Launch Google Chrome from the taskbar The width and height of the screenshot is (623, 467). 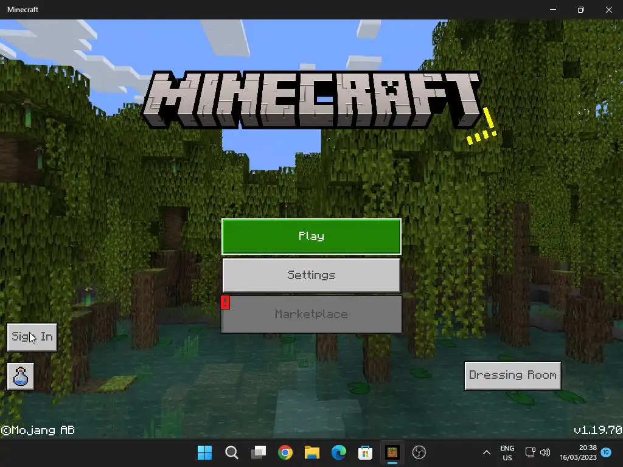285,452
